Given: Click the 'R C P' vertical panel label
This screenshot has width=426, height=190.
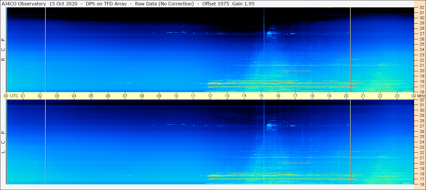Looking at the screenshot, I should (x=3, y=50).
